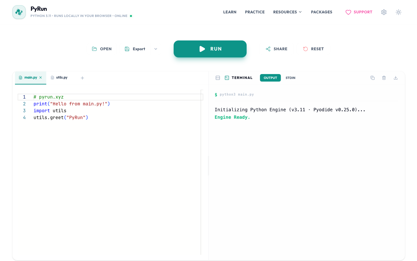Expand the RESOURCES dropdown menu
This screenshot has width=417, height=261.
pyautogui.click(x=287, y=12)
